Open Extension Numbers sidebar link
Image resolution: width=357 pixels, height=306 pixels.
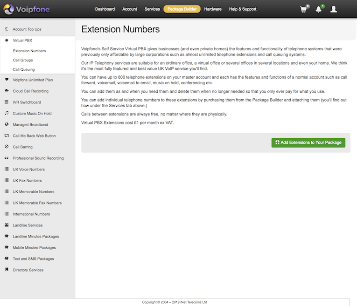(x=29, y=51)
